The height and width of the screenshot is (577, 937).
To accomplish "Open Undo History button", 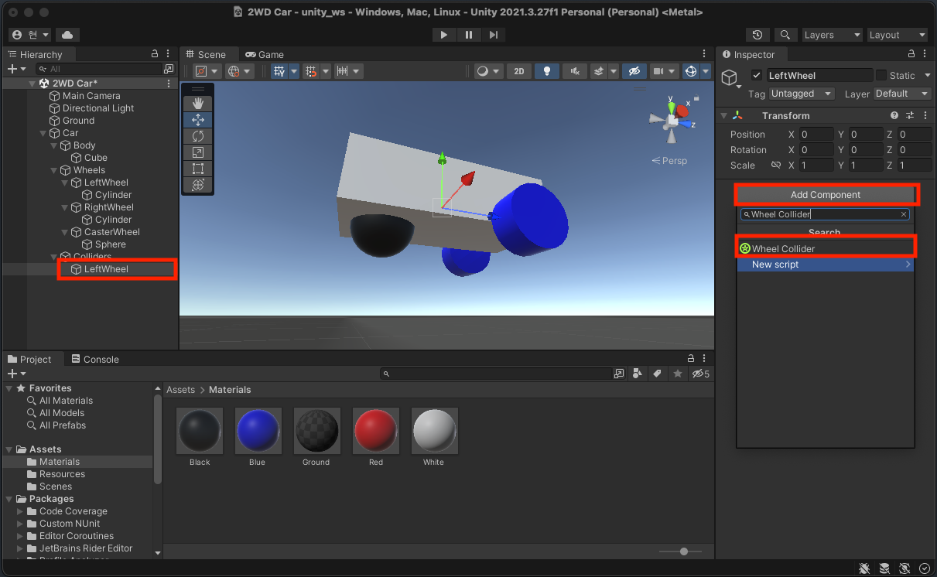I will click(x=757, y=35).
